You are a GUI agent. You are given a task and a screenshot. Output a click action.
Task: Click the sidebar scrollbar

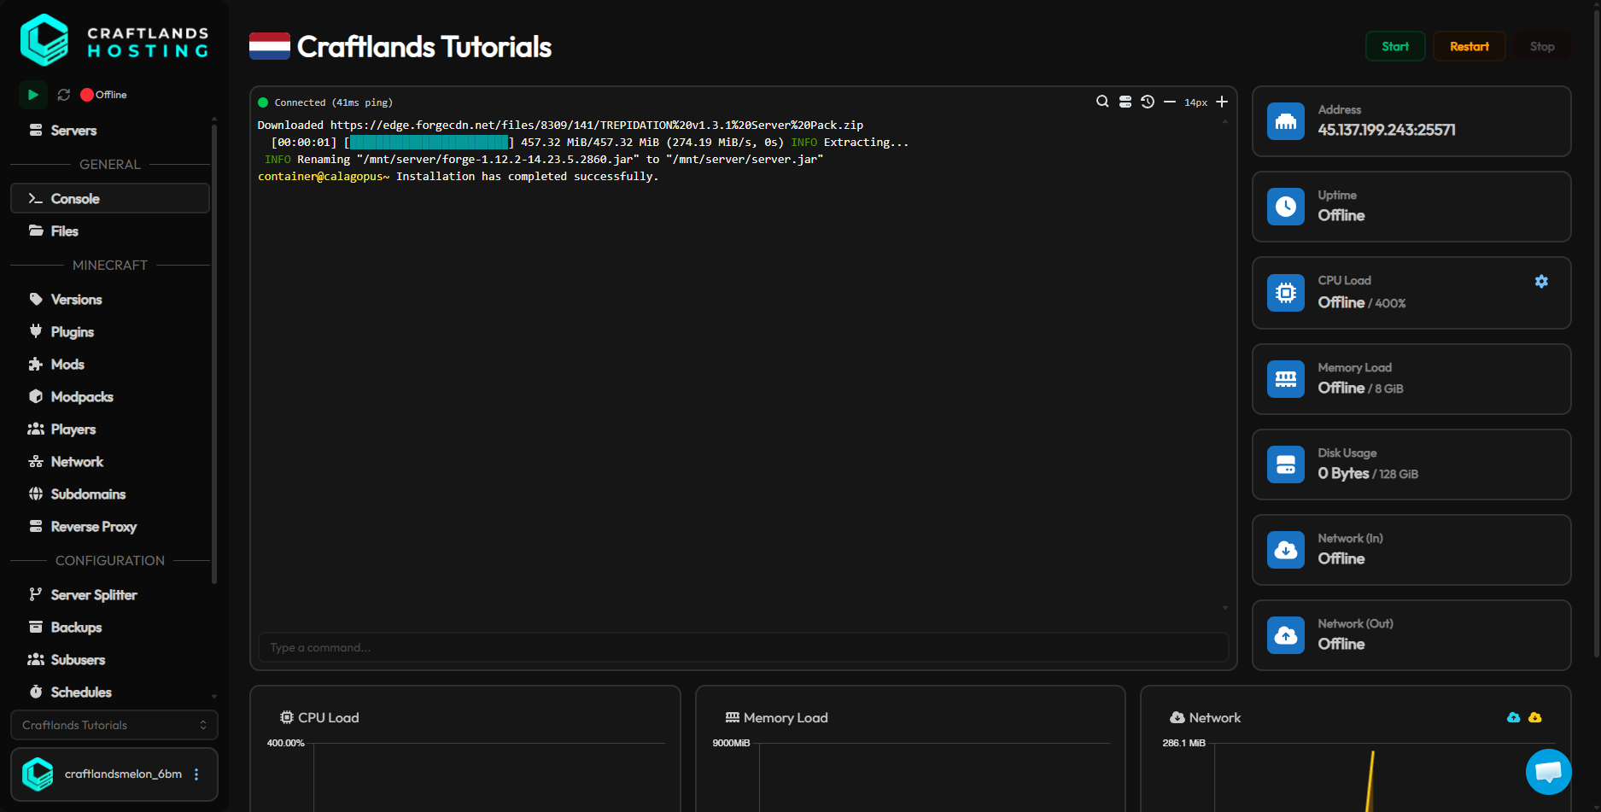[214, 353]
